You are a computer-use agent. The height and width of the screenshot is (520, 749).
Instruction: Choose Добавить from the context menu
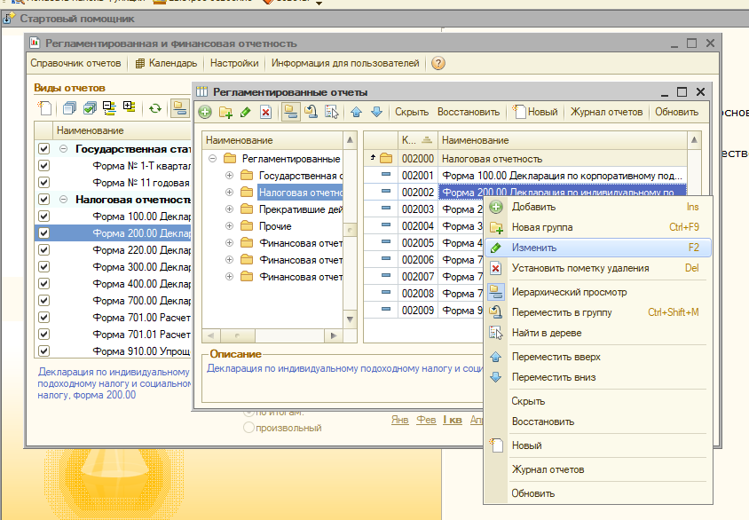(x=598, y=207)
